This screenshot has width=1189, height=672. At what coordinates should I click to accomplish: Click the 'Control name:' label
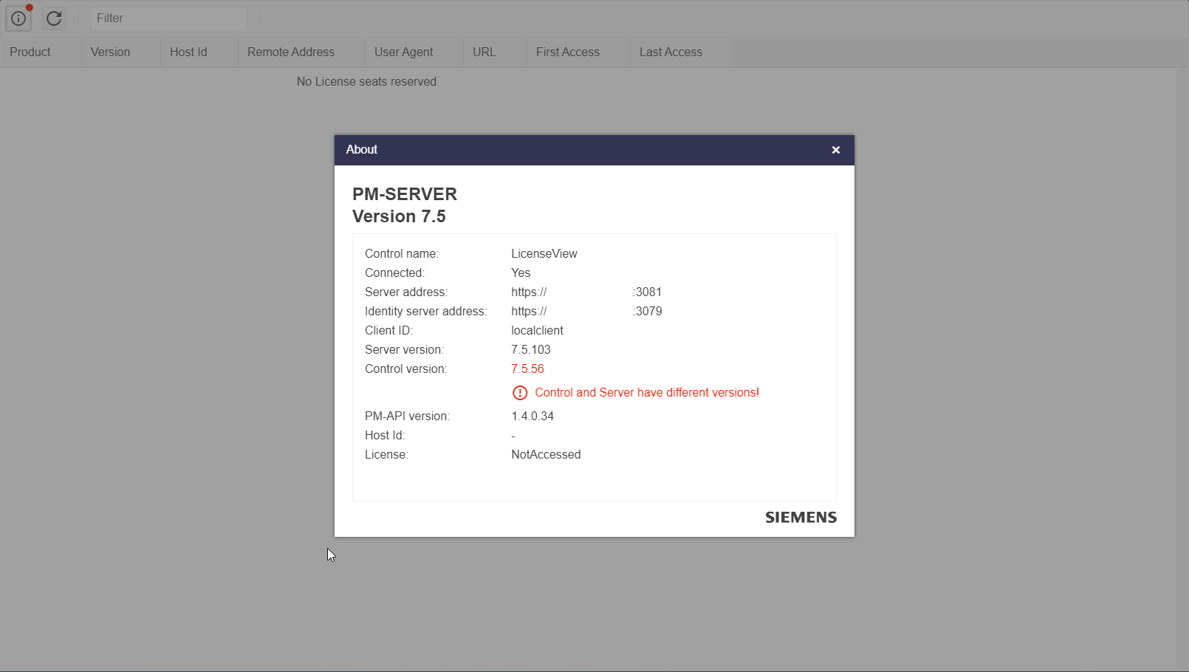[x=402, y=254]
